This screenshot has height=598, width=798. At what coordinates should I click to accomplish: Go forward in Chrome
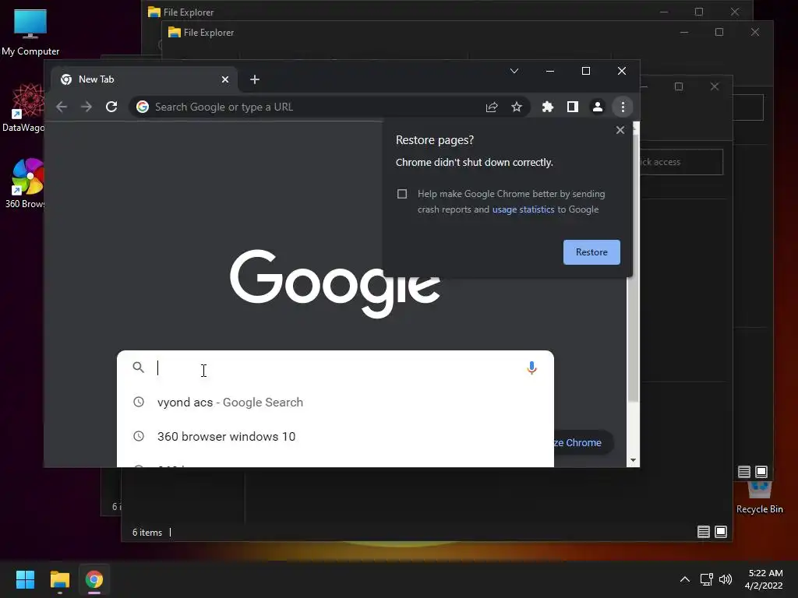87,107
